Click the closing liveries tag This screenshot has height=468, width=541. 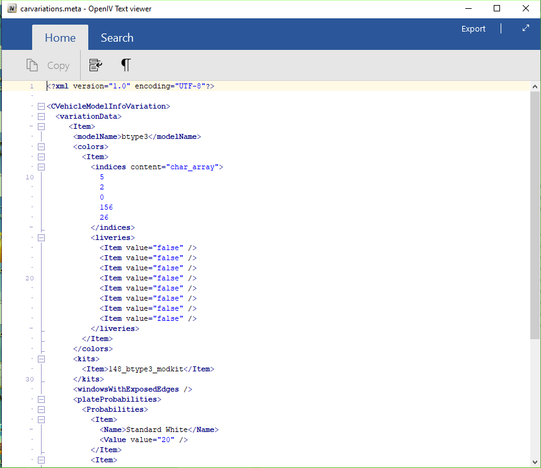115,328
